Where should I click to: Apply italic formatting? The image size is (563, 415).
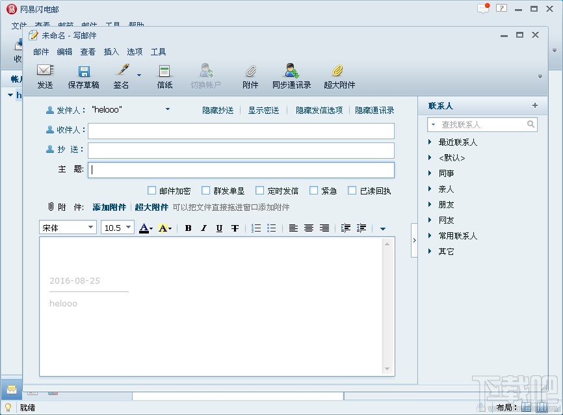point(203,228)
